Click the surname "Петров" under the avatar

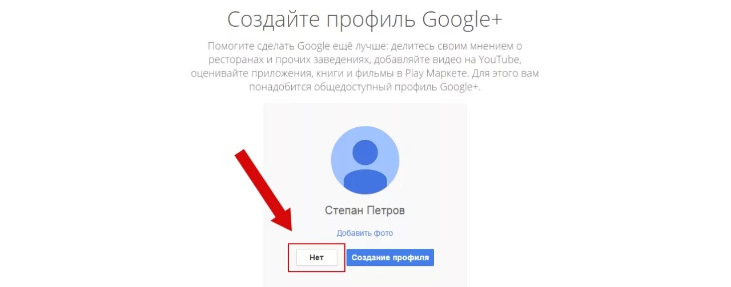385,211
